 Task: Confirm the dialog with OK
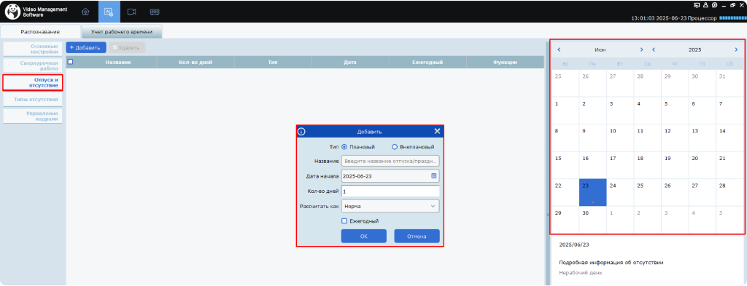(363, 236)
